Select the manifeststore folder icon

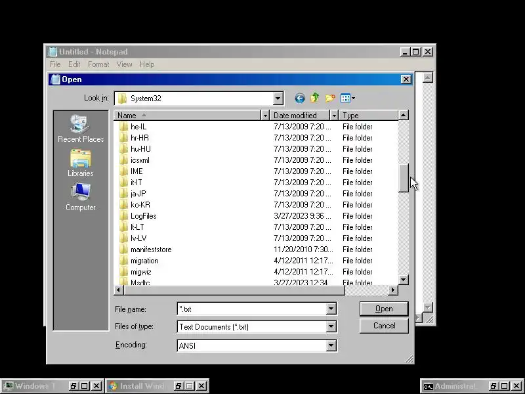click(x=123, y=250)
